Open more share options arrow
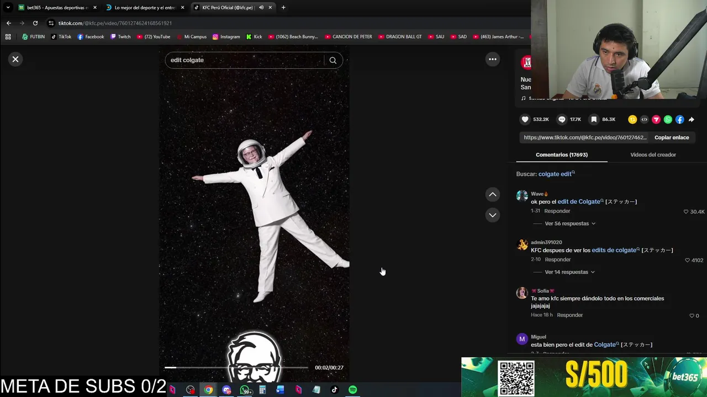This screenshot has width=707, height=397. point(691,119)
